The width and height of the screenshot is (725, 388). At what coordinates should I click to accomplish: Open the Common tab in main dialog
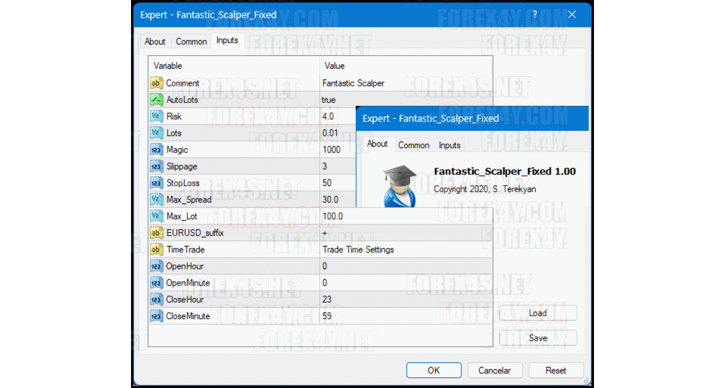[191, 41]
